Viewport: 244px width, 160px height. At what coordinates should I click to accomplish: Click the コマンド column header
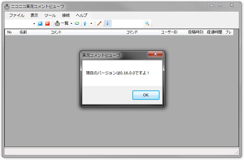point(142,32)
